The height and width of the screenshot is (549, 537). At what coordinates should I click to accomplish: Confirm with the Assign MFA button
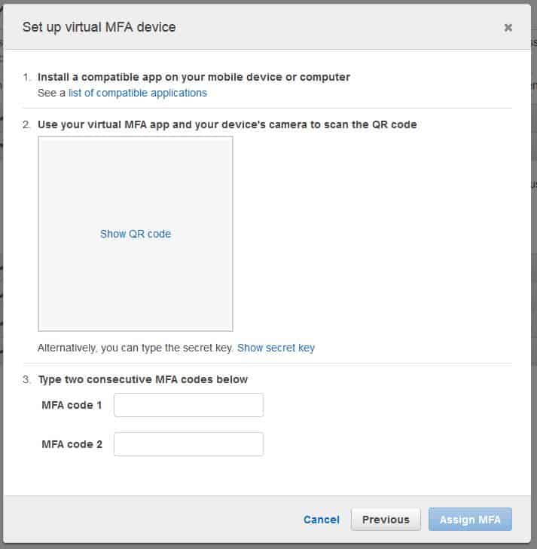click(470, 520)
